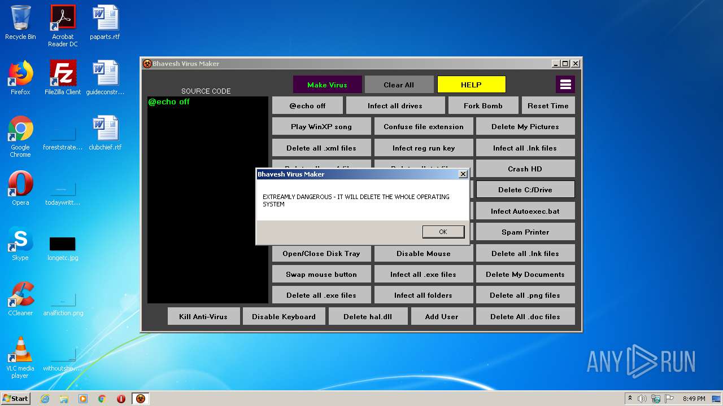Image resolution: width=723 pixels, height=406 pixels.
Task: Click the Infect all folders button
Action: pyautogui.click(x=424, y=295)
